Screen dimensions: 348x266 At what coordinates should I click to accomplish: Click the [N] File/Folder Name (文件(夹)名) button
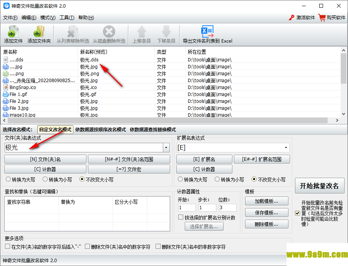click(45, 159)
